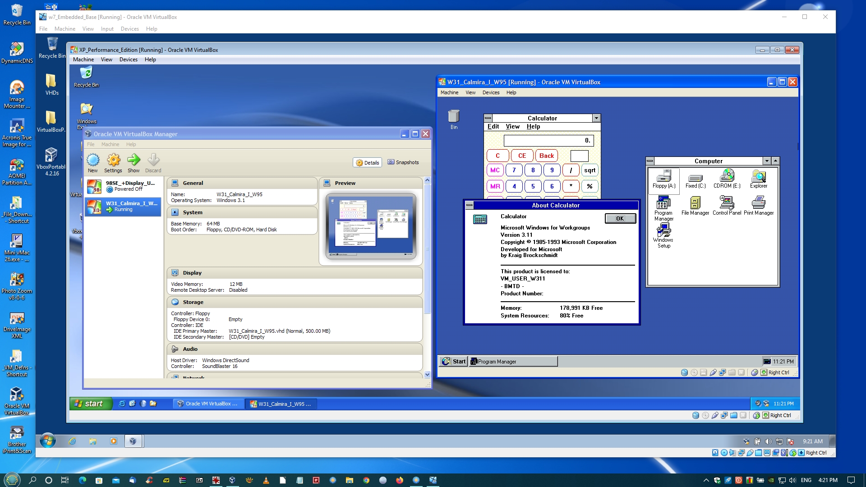Open Computer window control menu box
Screen dimensions: 866x487
coord(650,161)
